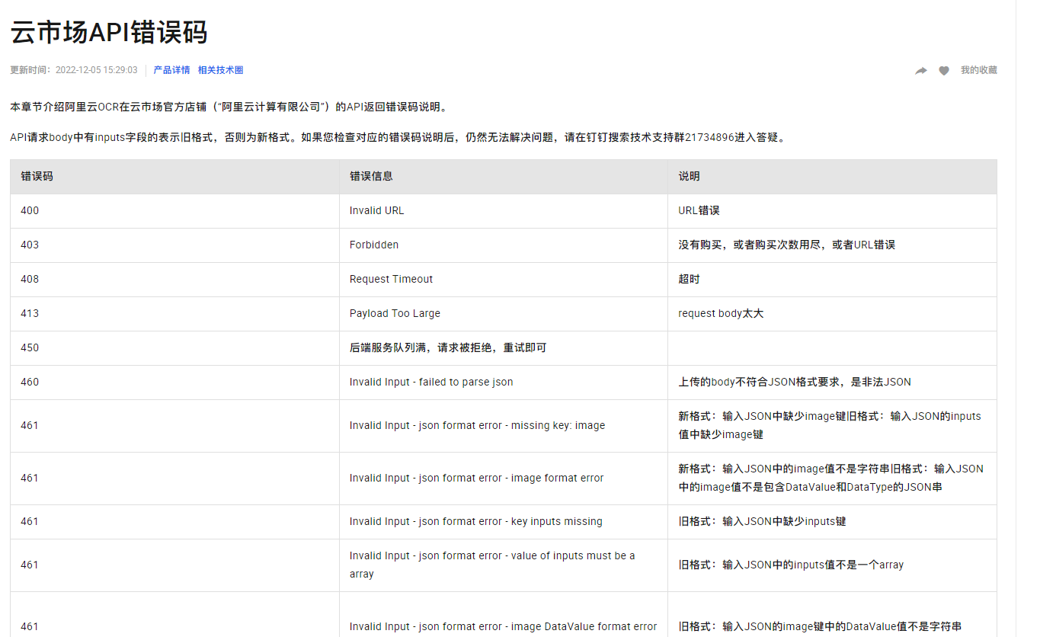Image resolution: width=1056 pixels, height=637 pixels.
Task: Click the description mentioning DataValue和DataType的JSON串
Action: point(830,479)
